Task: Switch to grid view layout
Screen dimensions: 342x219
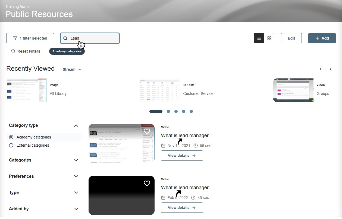Action: (x=269, y=38)
